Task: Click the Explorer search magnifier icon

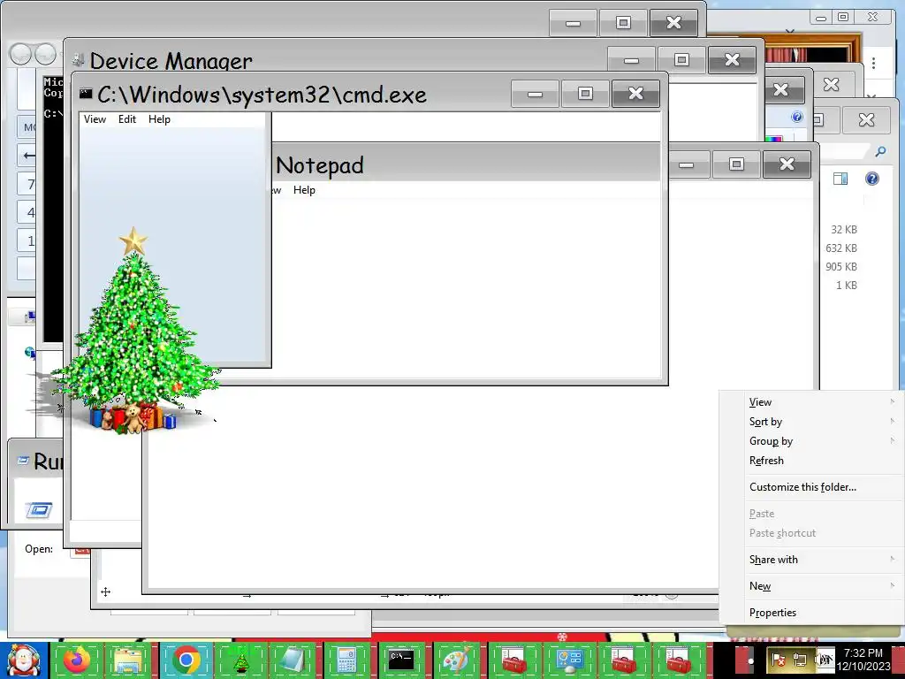Action: point(880,152)
